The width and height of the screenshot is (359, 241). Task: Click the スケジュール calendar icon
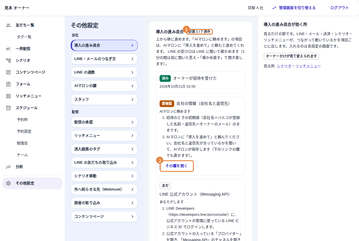(x=8, y=108)
